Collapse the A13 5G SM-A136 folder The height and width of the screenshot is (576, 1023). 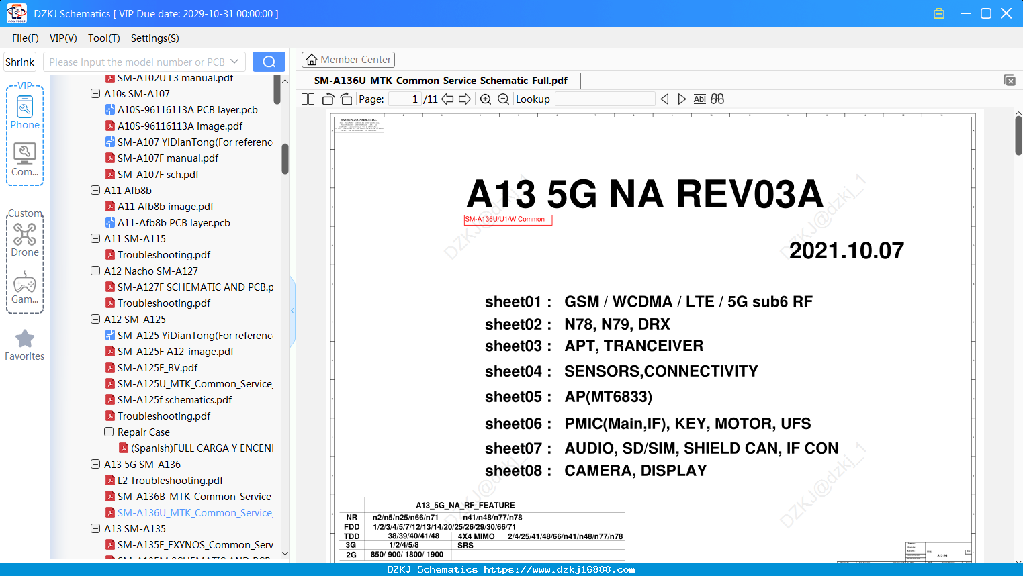[95, 465]
